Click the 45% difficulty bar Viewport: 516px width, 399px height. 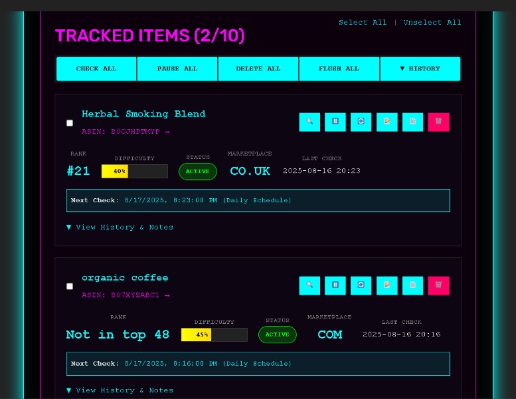[215, 334]
